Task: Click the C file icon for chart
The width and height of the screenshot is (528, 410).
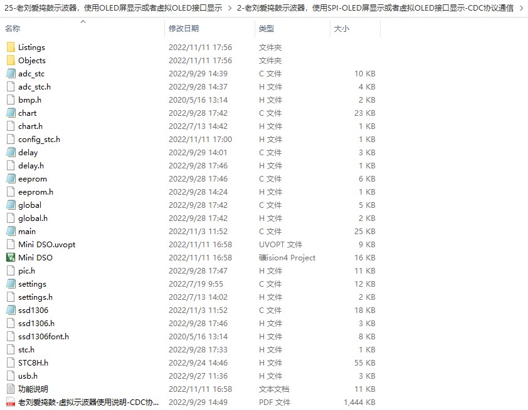Action: pyautogui.click(x=10, y=113)
